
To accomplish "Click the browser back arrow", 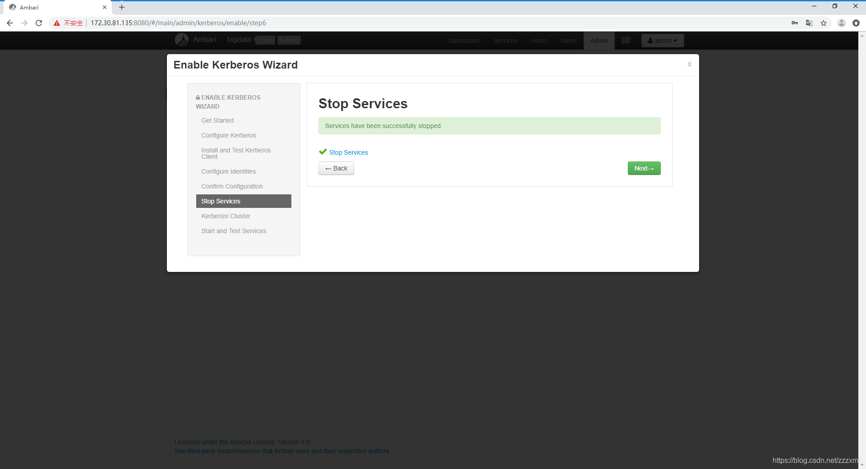I will point(10,23).
